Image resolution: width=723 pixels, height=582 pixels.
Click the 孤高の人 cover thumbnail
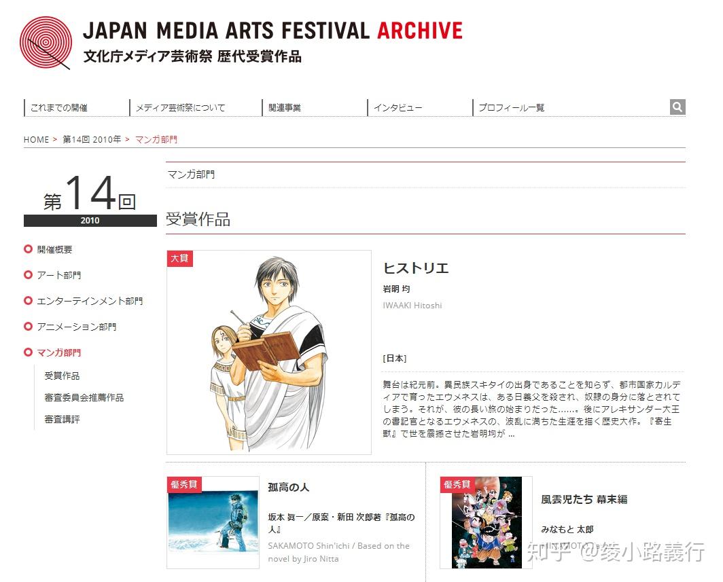213,522
